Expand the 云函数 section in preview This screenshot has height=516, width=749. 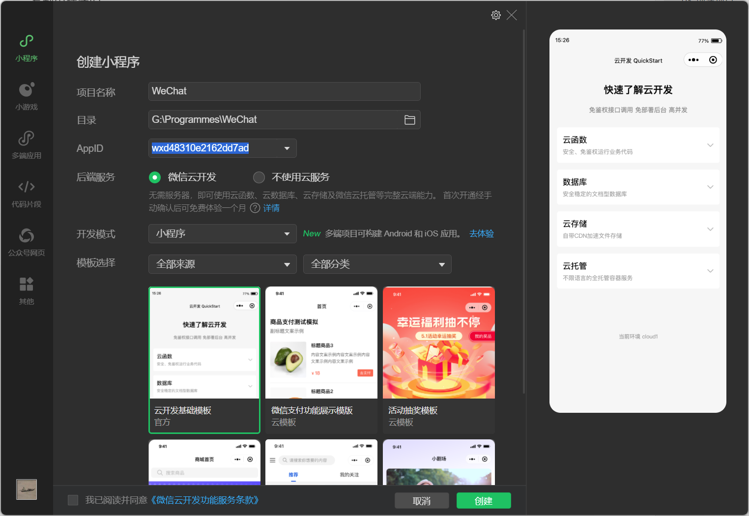pyautogui.click(x=638, y=145)
